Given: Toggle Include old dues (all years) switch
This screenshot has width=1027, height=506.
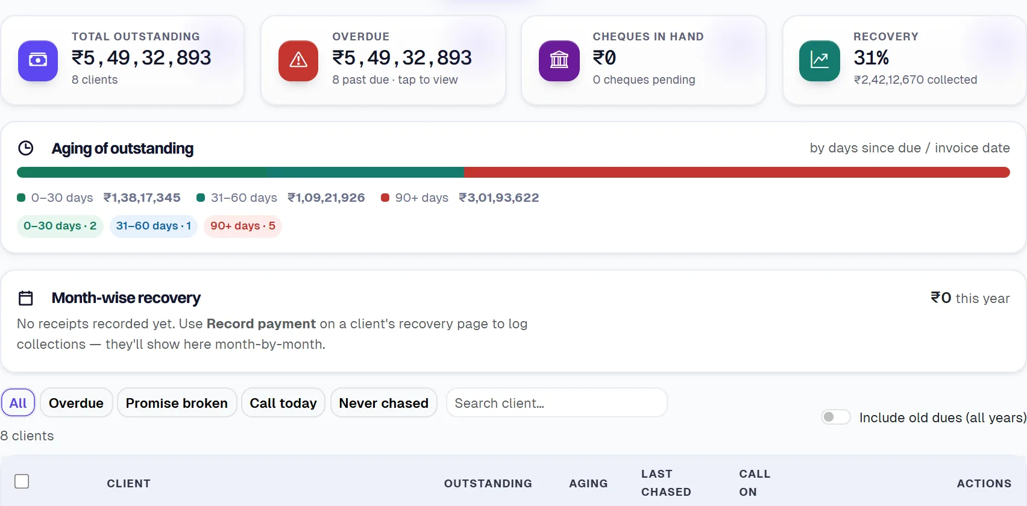Looking at the screenshot, I should click(x=836, y=417).
